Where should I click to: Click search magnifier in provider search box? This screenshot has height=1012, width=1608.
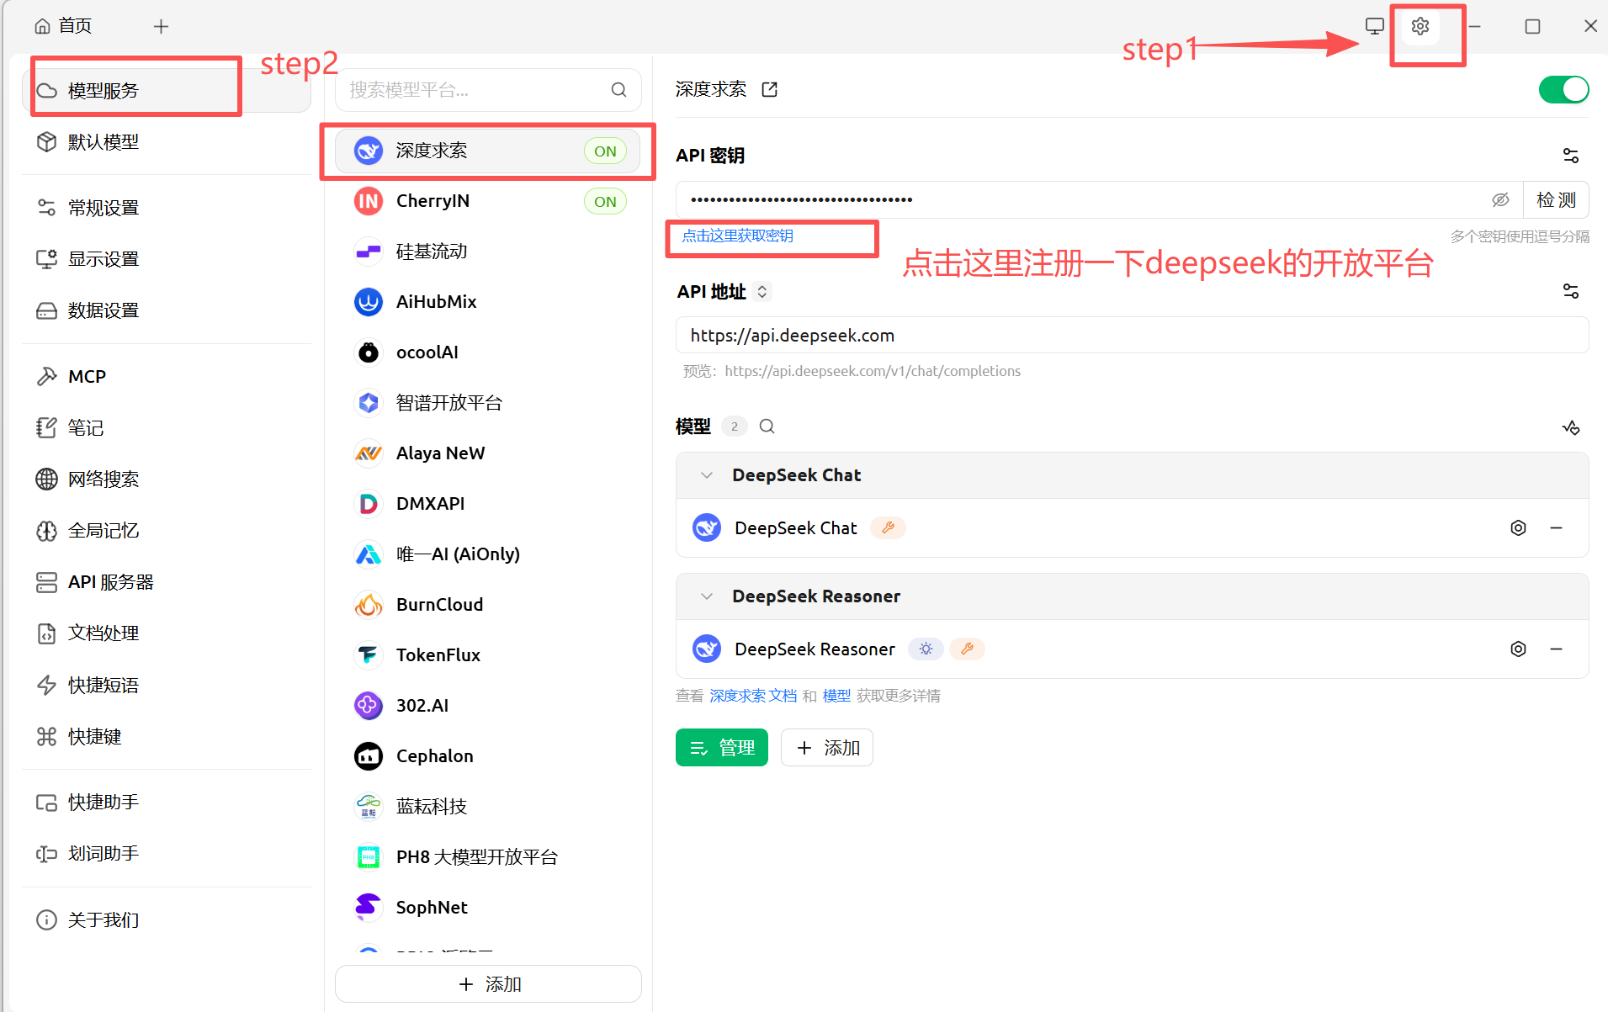(x=618, y=90)
